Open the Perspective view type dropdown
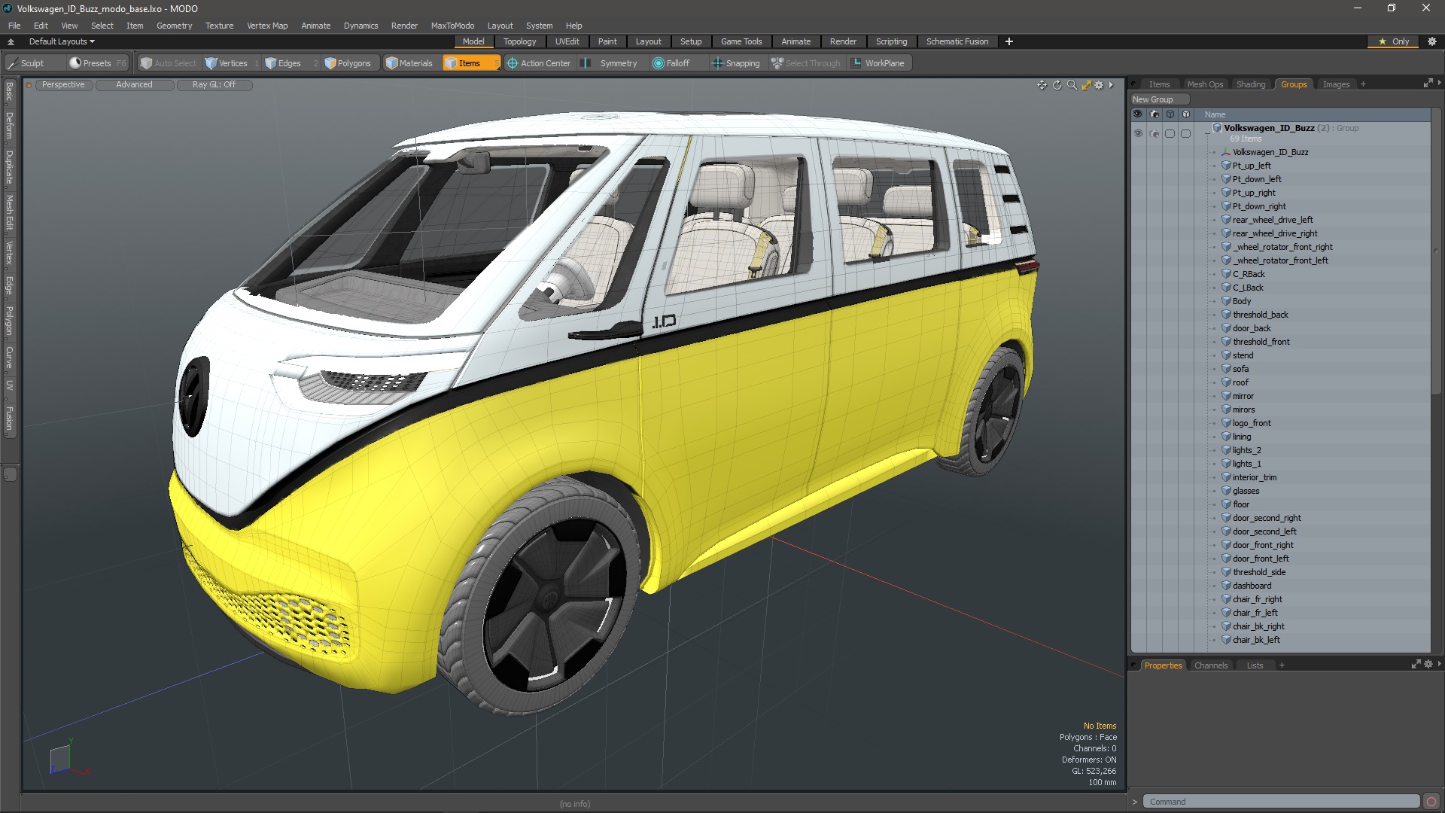The image size is (1445, 813). (x=63, y=85)
